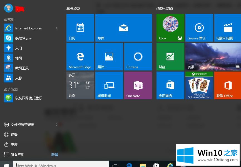Image resolution: width=241 pixels, height=167 pixels.
Task: Open the 财经 finance tile
Action: click(170, 57)
